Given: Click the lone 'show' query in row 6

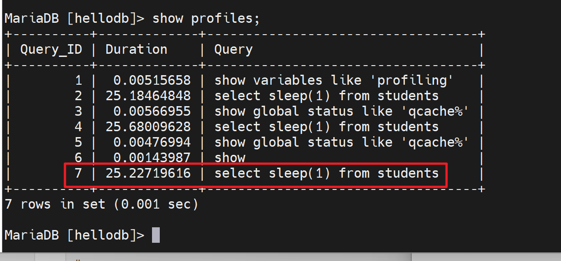Looking at the screenshot, I should [230, 158].
